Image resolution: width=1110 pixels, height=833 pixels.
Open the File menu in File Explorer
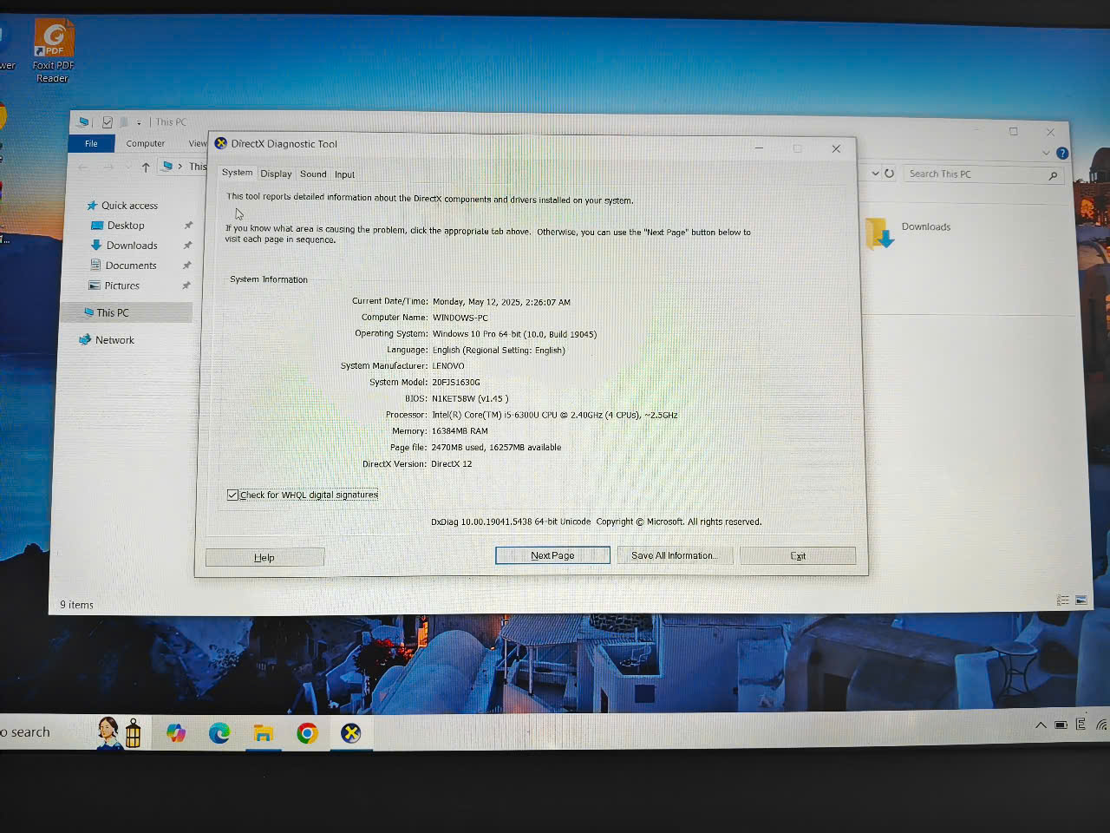91,143
